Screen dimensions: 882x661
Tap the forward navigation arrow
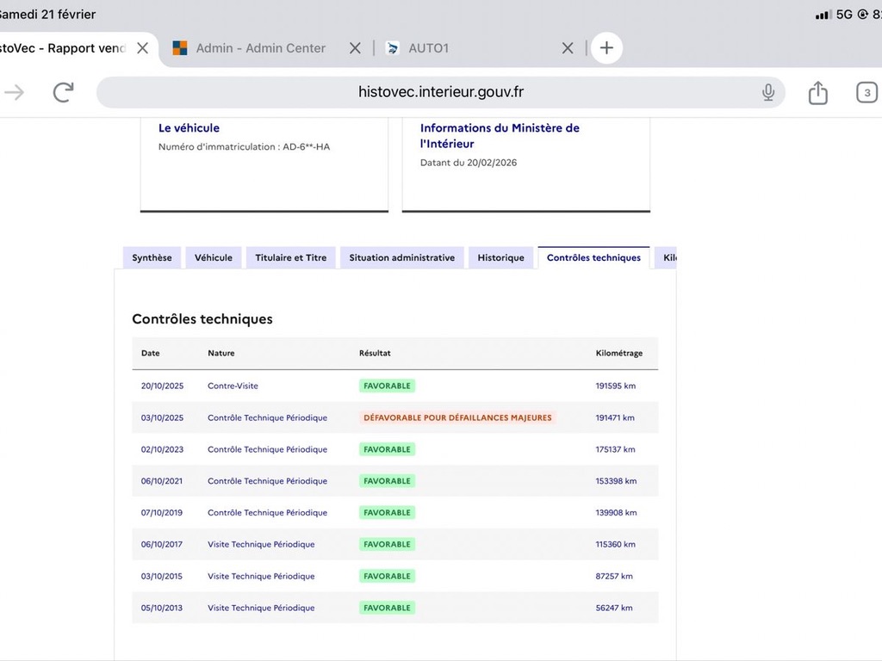click(x=15, y=93)
